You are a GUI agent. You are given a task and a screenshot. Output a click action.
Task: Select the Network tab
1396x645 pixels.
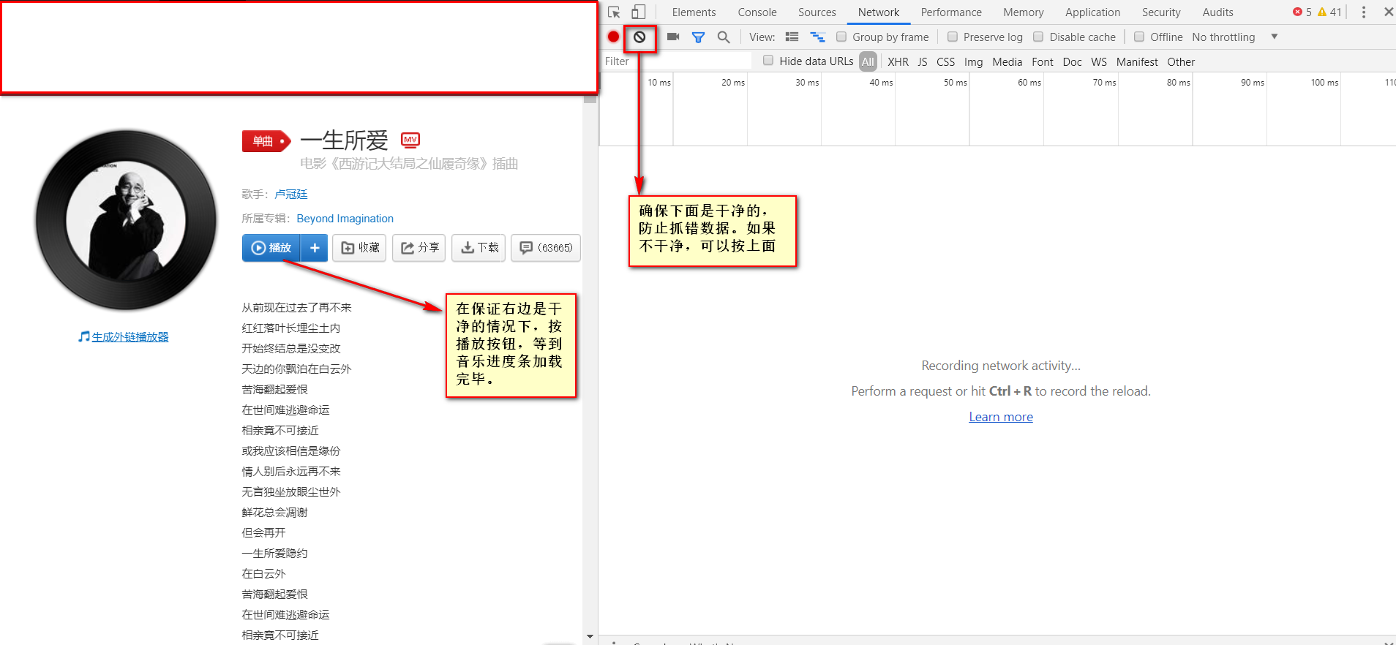pyautogui.click(x=879, y=12)
